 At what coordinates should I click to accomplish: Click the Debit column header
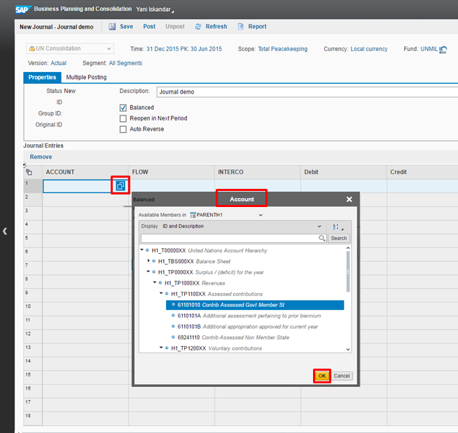point(343,172)
